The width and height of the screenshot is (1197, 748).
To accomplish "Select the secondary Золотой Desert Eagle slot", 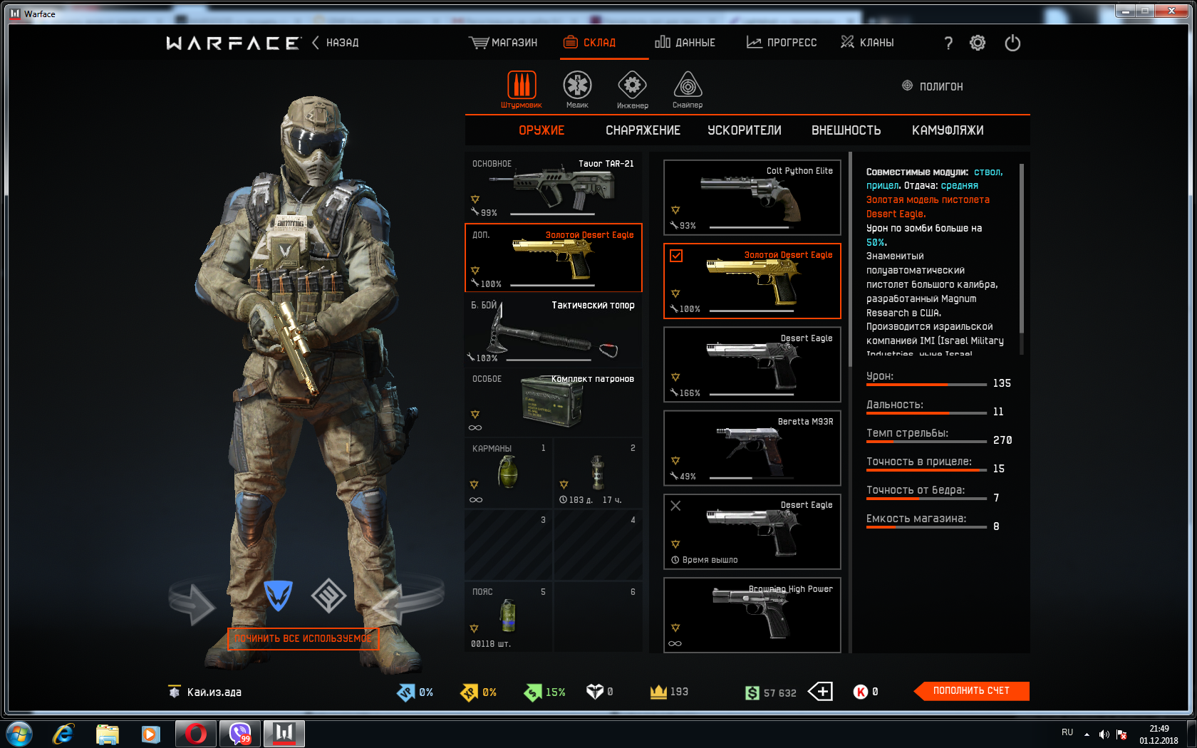I will pyautogui.click(x=553, y=258).
